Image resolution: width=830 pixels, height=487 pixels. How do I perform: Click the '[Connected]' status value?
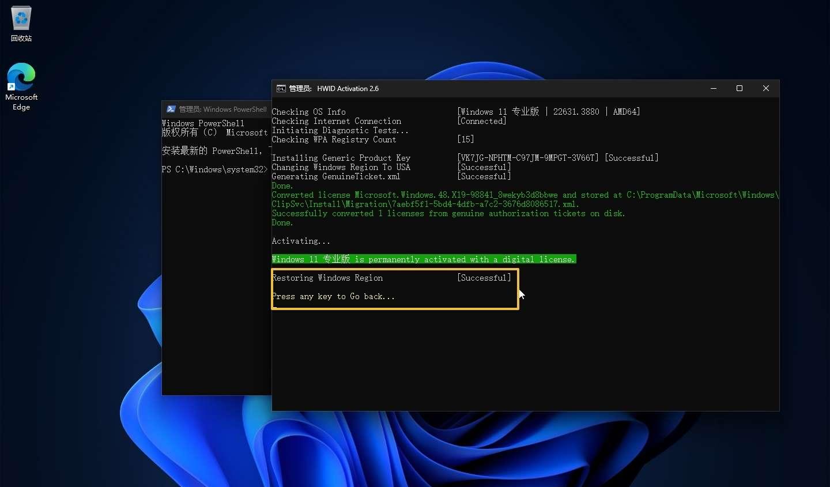click(482, 121)
